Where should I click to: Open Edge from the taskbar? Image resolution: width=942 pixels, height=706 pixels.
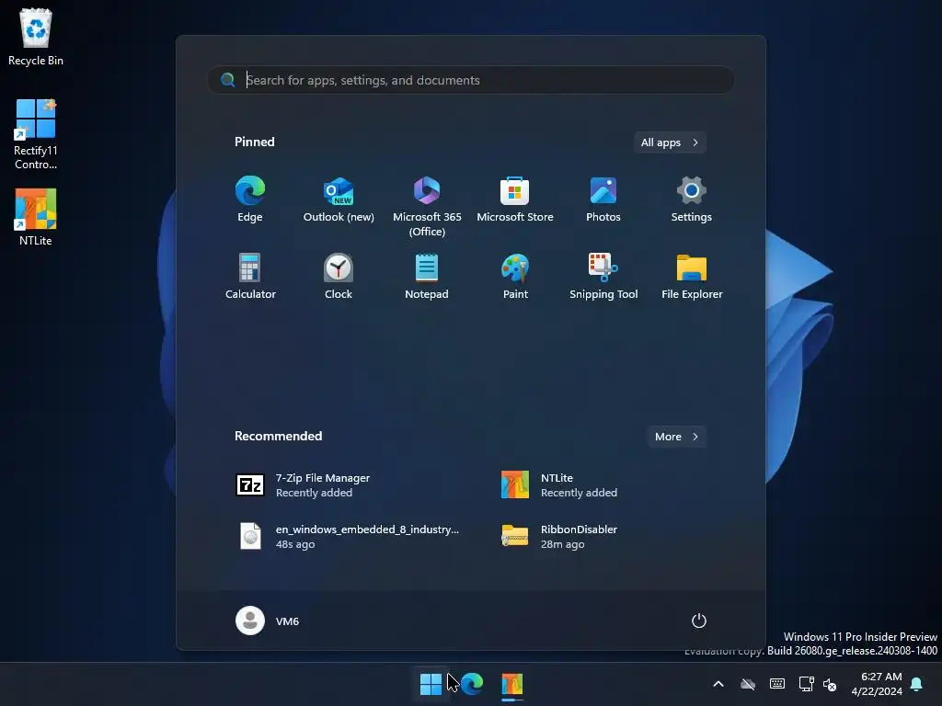coord(472,684)
